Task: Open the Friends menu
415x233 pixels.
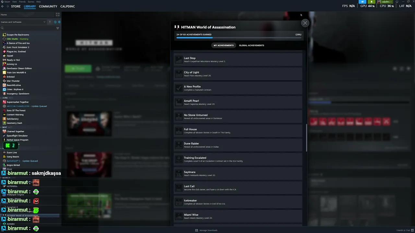Action: (x=22, y=2)
